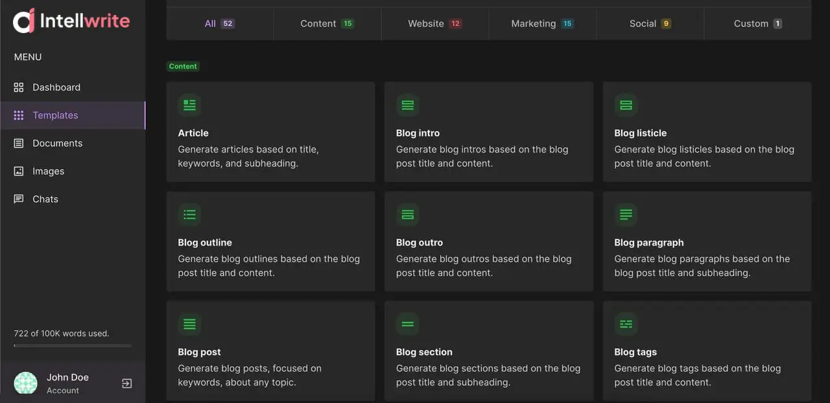Click the Article template icon
This screenshot has height=403, width=830.
coord(189,104)
